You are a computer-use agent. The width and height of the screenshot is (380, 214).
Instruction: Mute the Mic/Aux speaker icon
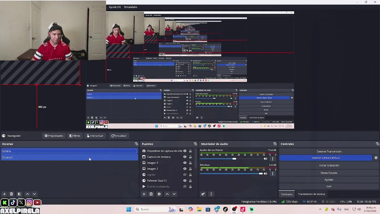tap(265, 174)
